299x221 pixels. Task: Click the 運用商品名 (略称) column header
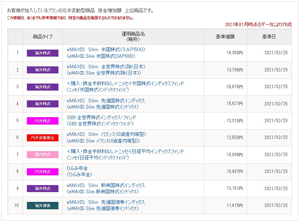133,37
